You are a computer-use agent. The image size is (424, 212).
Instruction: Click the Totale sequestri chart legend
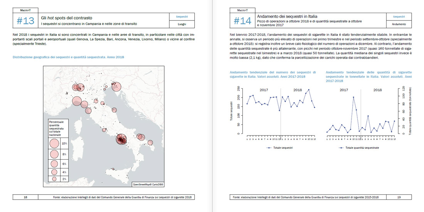(279, 148)
